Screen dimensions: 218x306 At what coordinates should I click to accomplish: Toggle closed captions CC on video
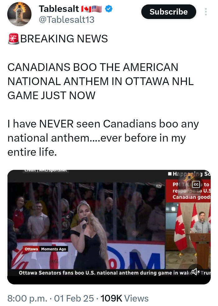[x=196, y=184]
